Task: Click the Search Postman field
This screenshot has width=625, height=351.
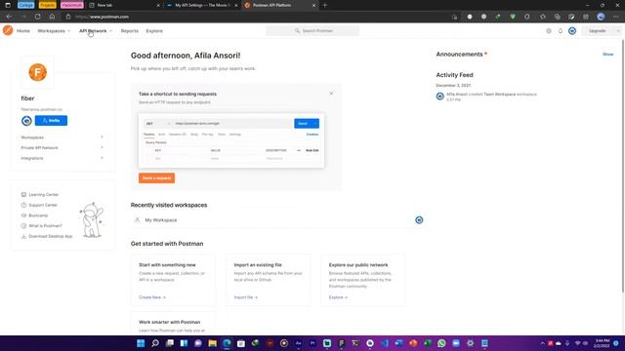Action: click(312, 30)
